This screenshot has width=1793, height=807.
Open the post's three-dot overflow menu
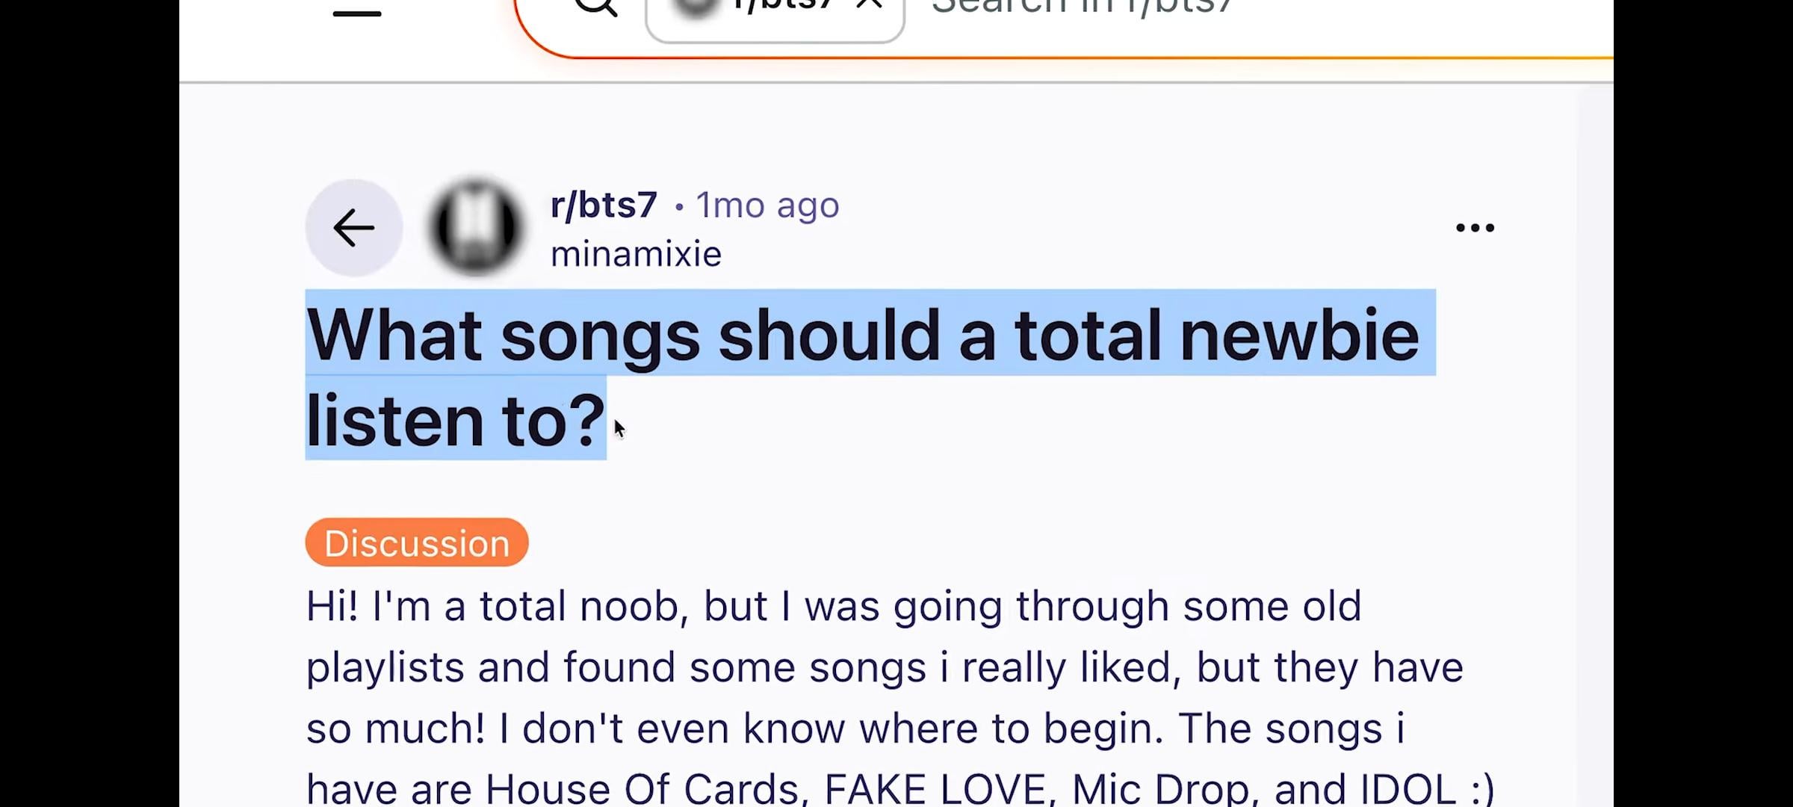1475,228
